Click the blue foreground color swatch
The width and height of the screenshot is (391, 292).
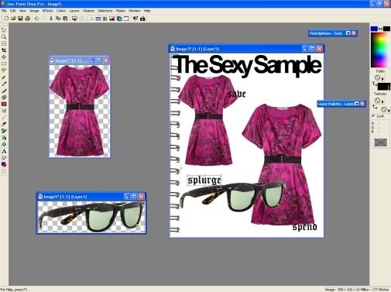tap(374, 29)
